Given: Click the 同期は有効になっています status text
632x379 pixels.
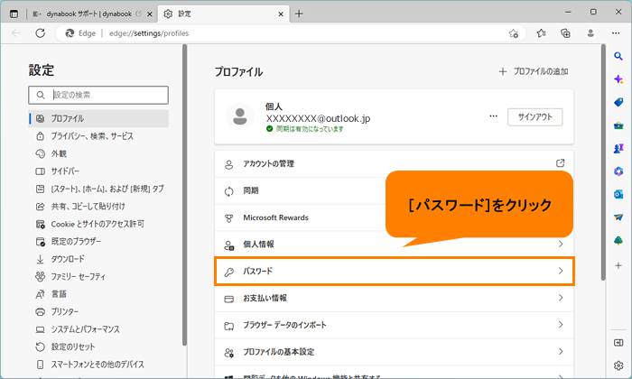Looking at the screenshot, I should point(310,129).
